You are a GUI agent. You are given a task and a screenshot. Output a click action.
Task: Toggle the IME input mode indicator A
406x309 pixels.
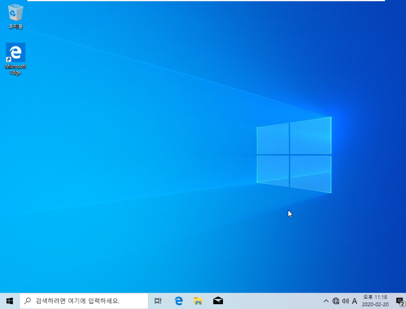pos(354,301)
